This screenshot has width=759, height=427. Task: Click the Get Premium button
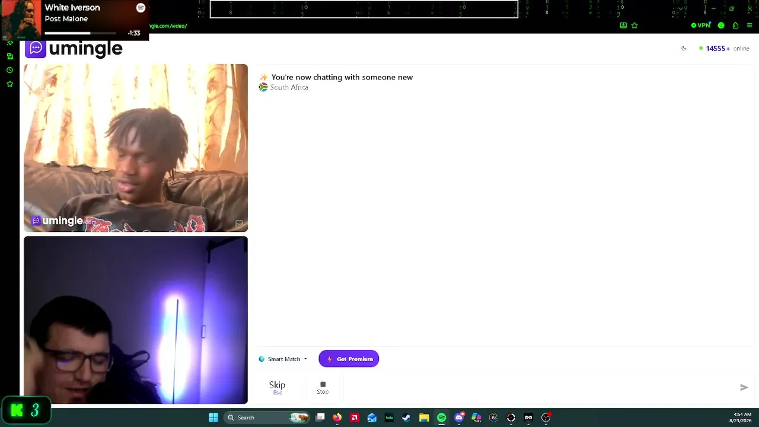(x=349, y=359)
